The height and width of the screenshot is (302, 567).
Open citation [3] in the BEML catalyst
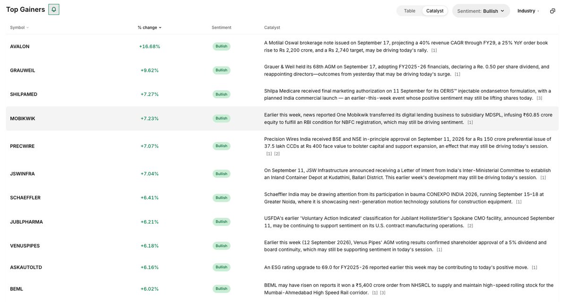point(383,293)
